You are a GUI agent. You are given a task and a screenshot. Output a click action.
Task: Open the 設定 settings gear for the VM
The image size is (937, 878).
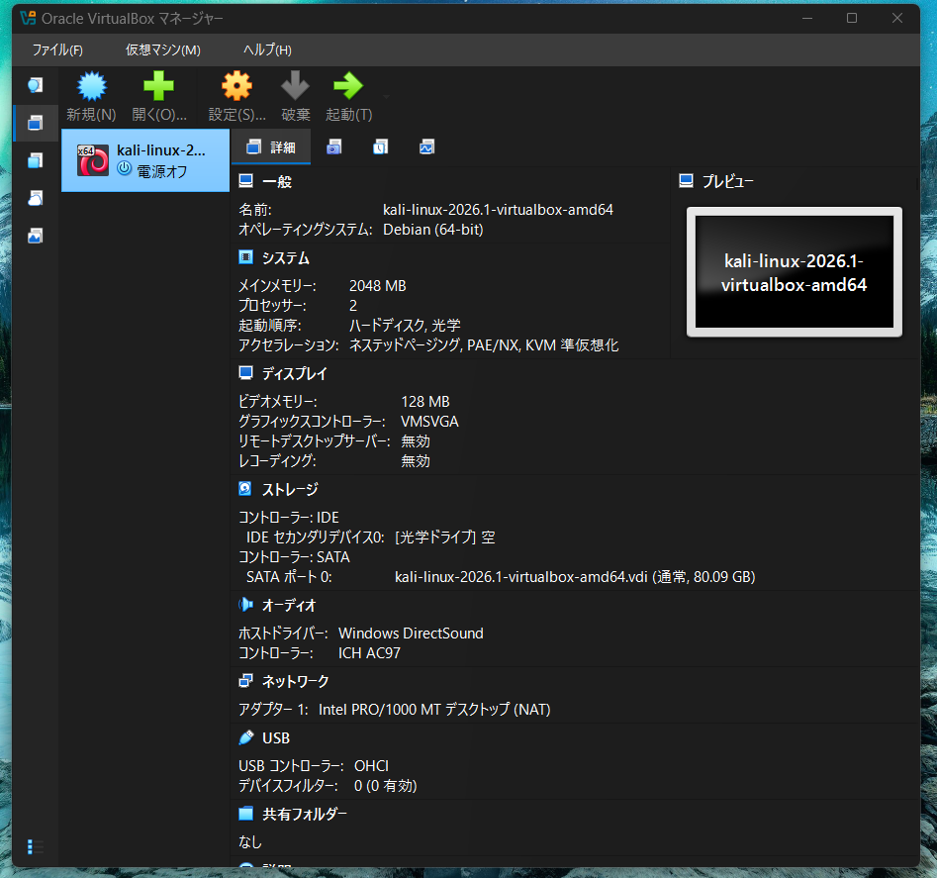click(235, 94)
